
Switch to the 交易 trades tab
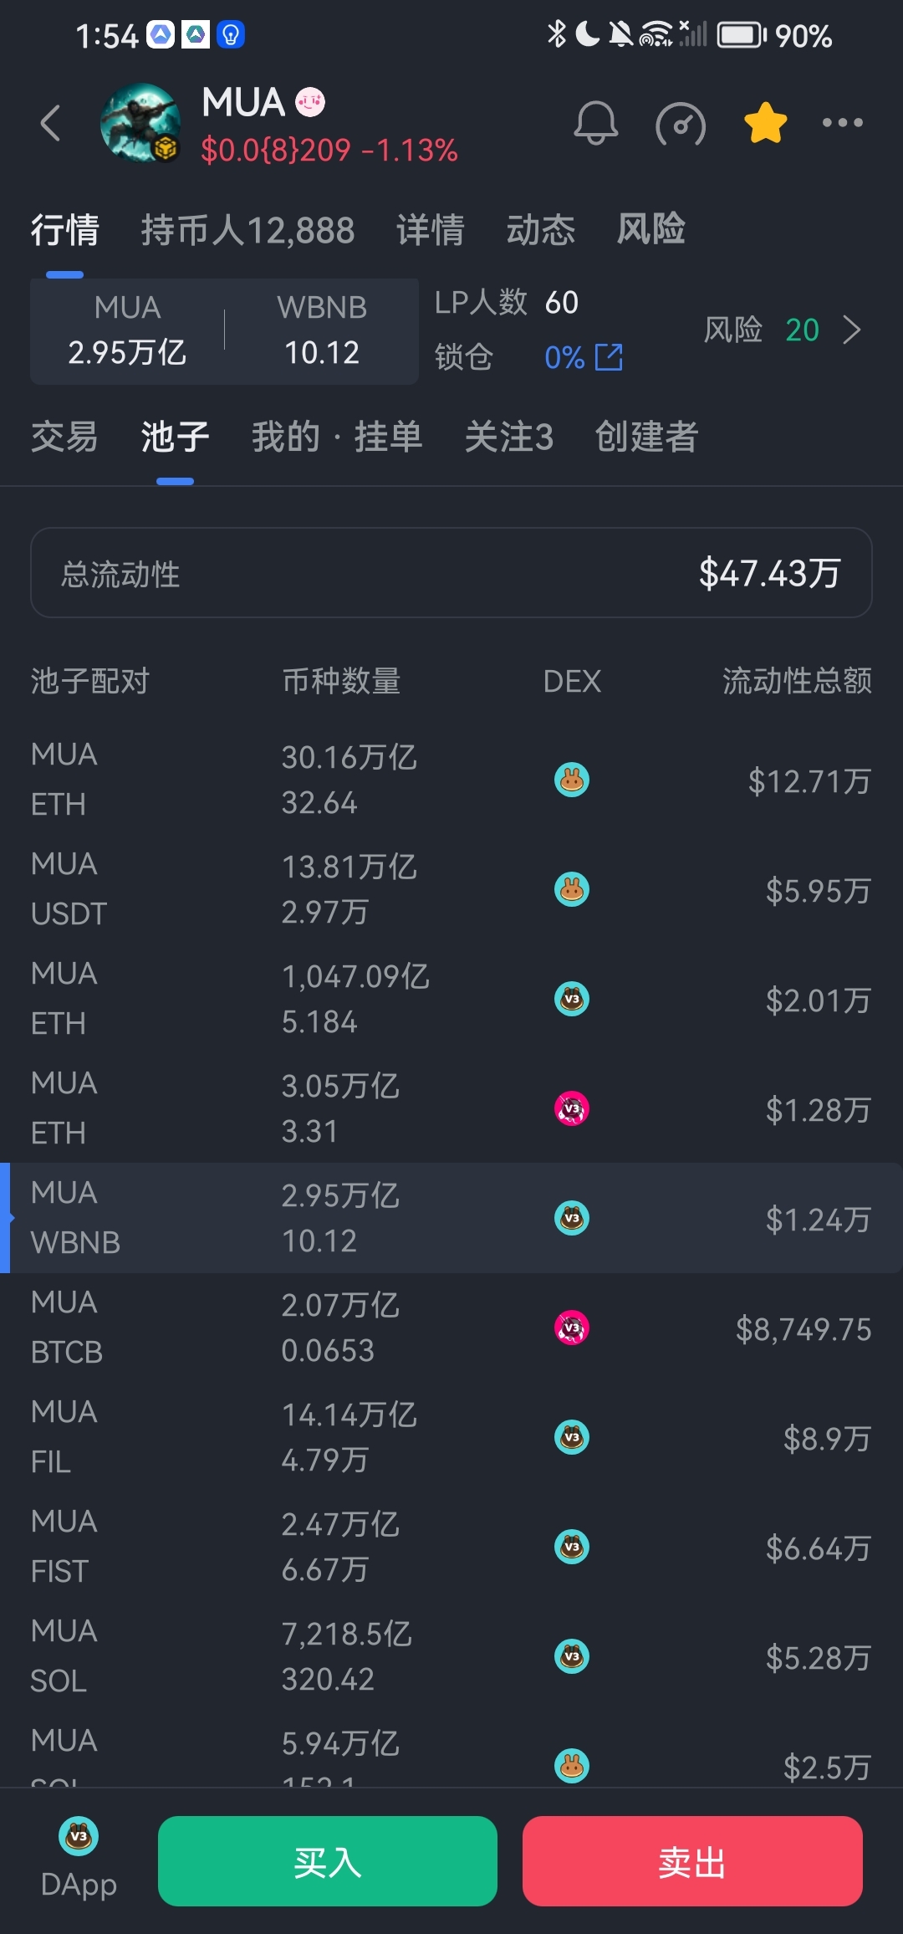[x=64, y=437]
